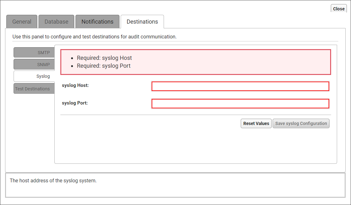The width and height of the screenshot is (351, 205).
Task: Click the "syslog Host:" field label
Action: [x=75, y=85]
